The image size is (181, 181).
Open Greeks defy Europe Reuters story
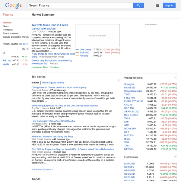(x=52, y=62)
